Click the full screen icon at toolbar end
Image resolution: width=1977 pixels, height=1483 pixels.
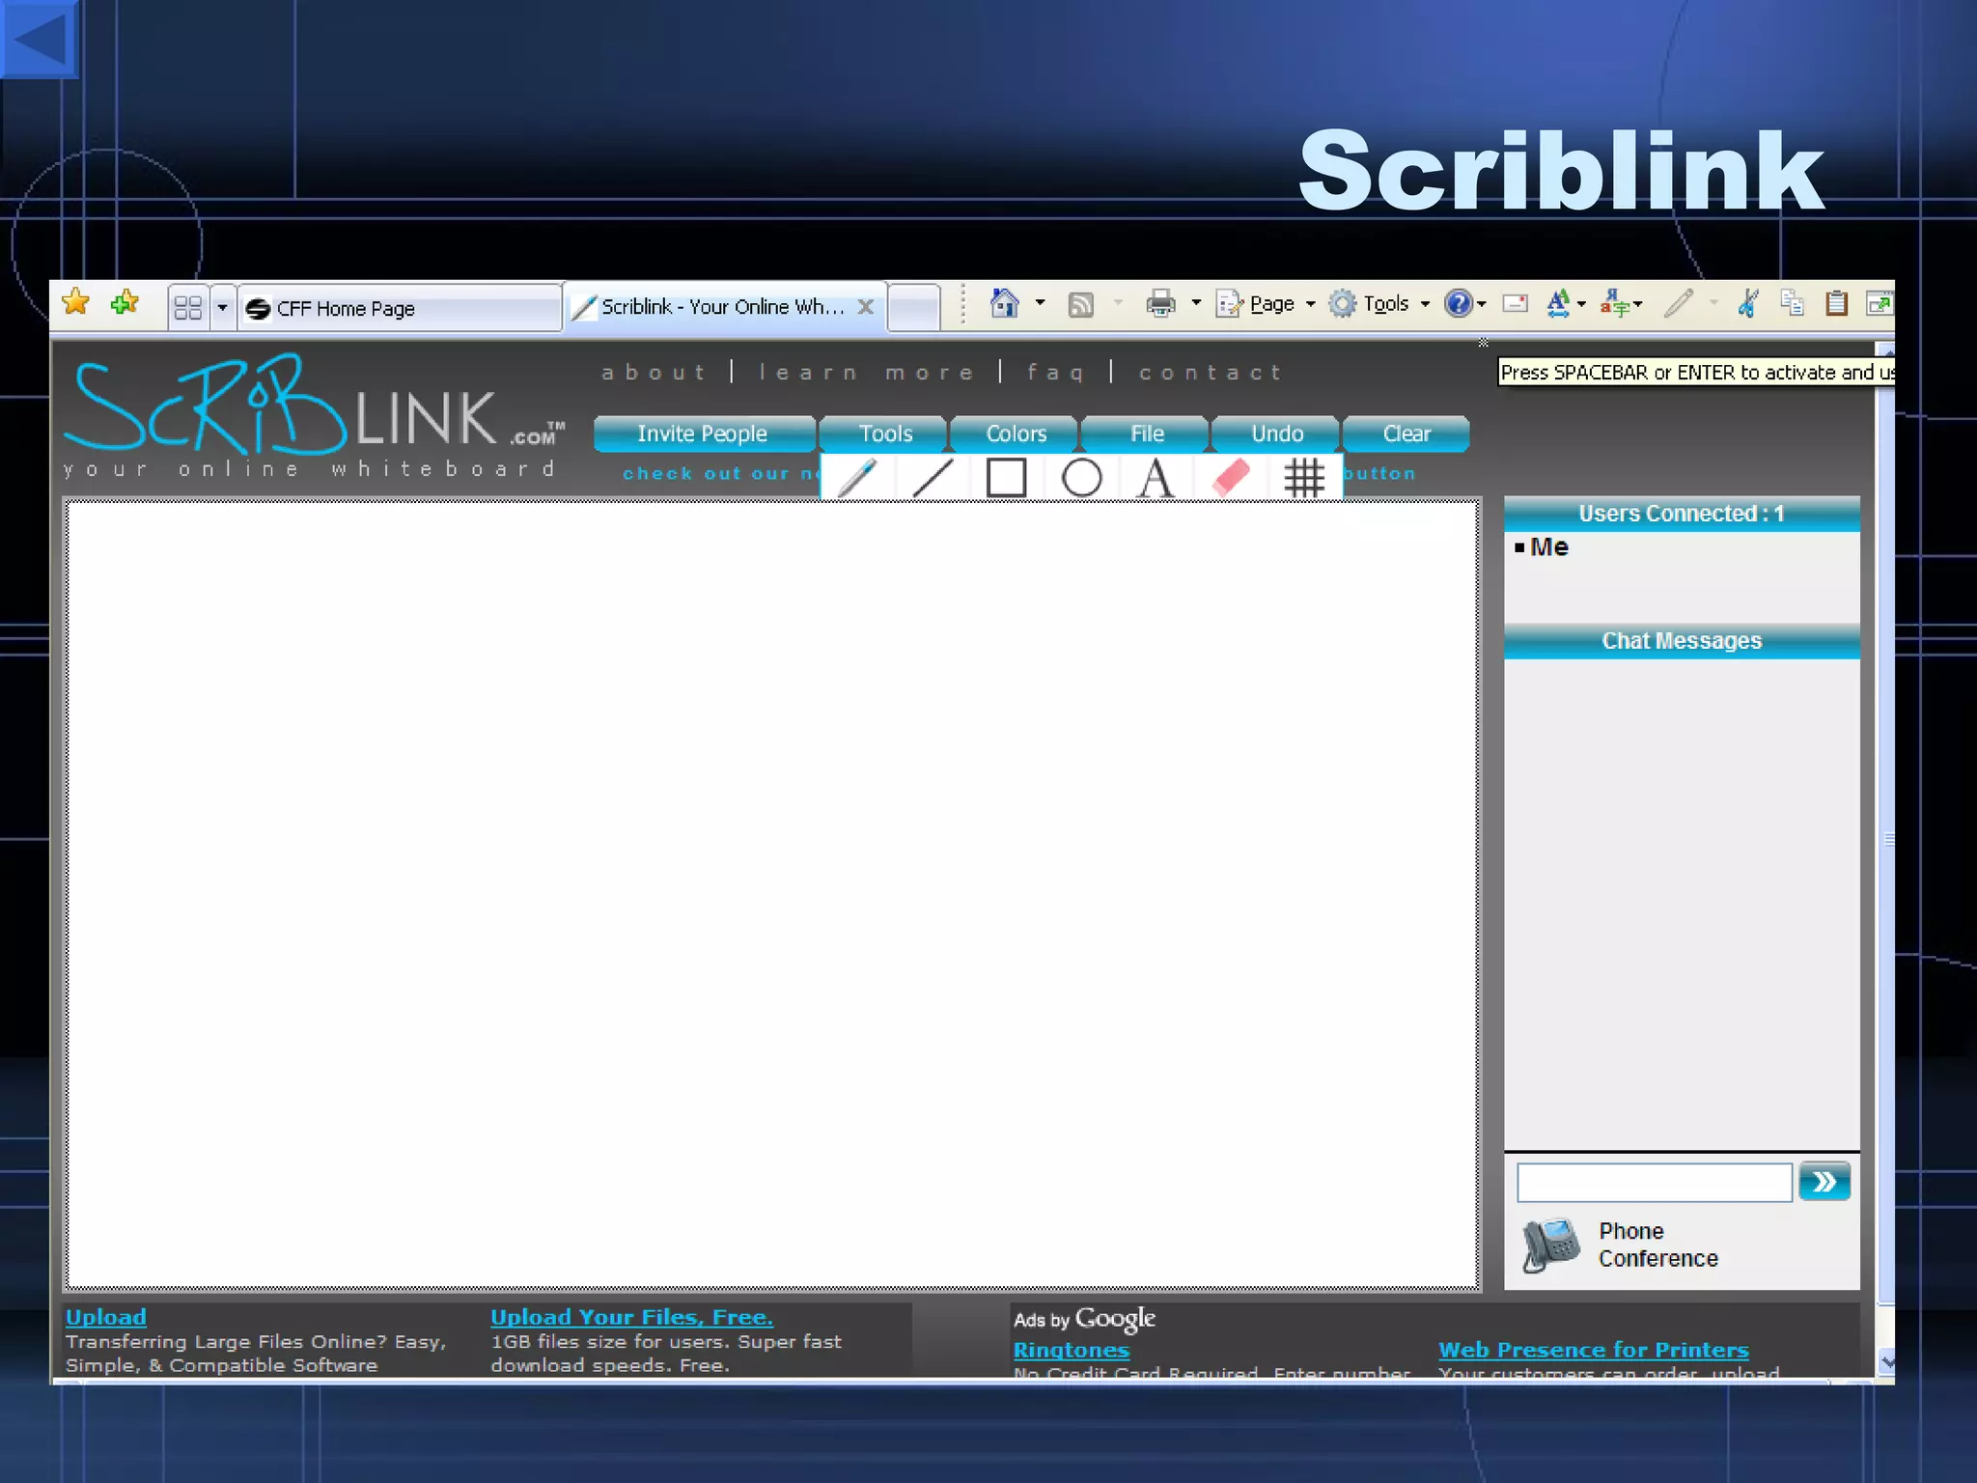click(1880, 304)
